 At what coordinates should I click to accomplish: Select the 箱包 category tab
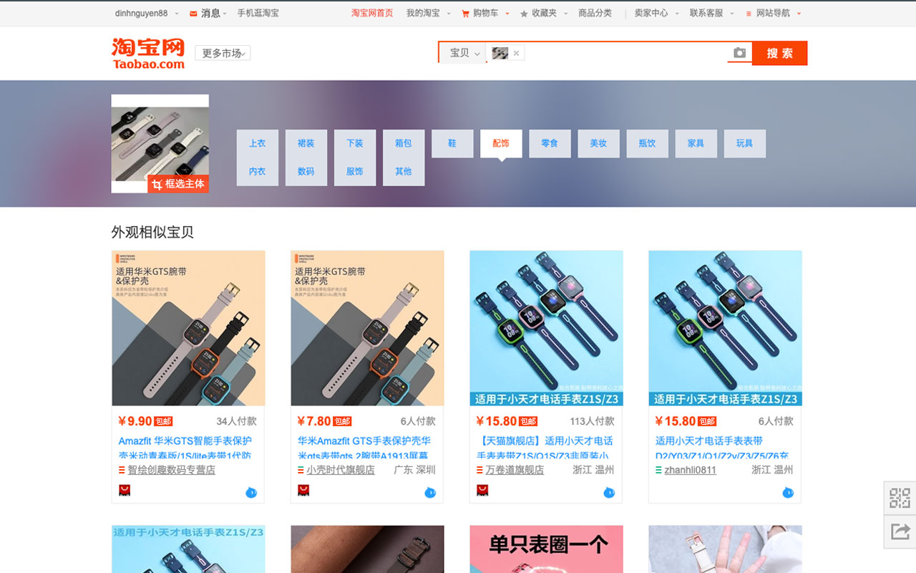pyautogui.click(x=404, y=143)
